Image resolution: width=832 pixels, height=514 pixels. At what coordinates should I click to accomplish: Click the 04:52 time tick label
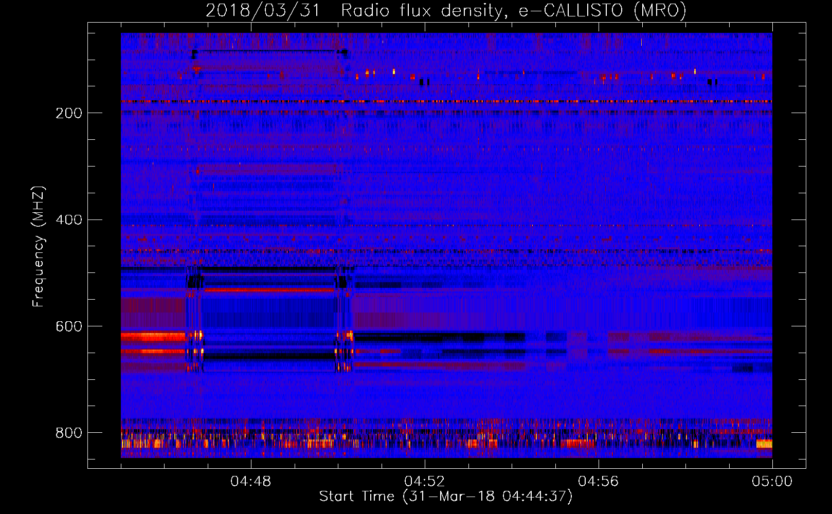coord(425,482)
